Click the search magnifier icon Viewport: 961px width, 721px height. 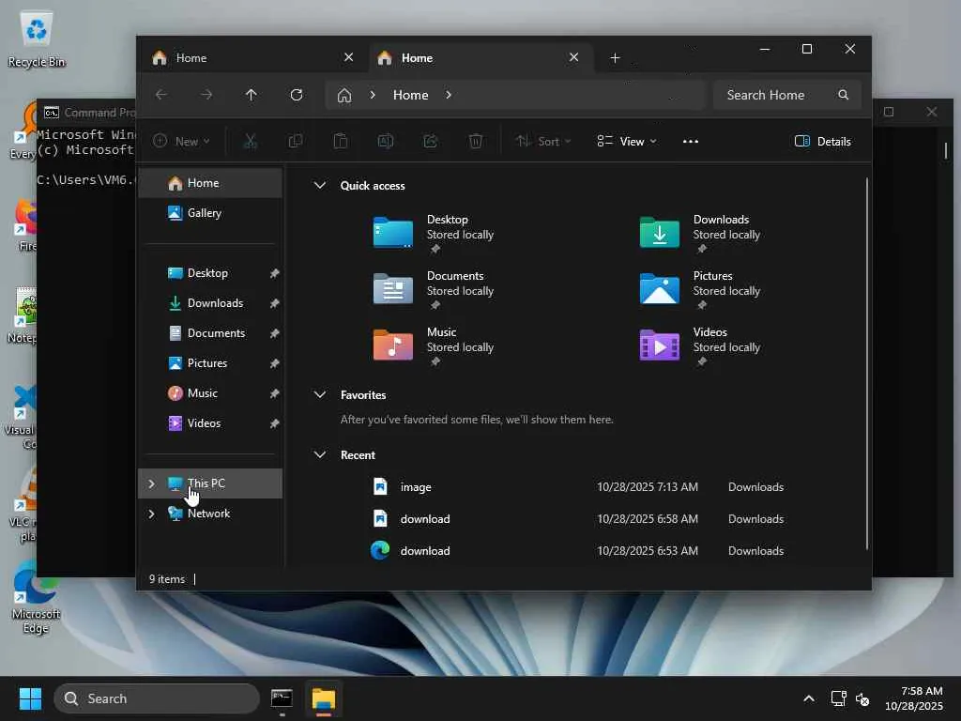(844, 95)
